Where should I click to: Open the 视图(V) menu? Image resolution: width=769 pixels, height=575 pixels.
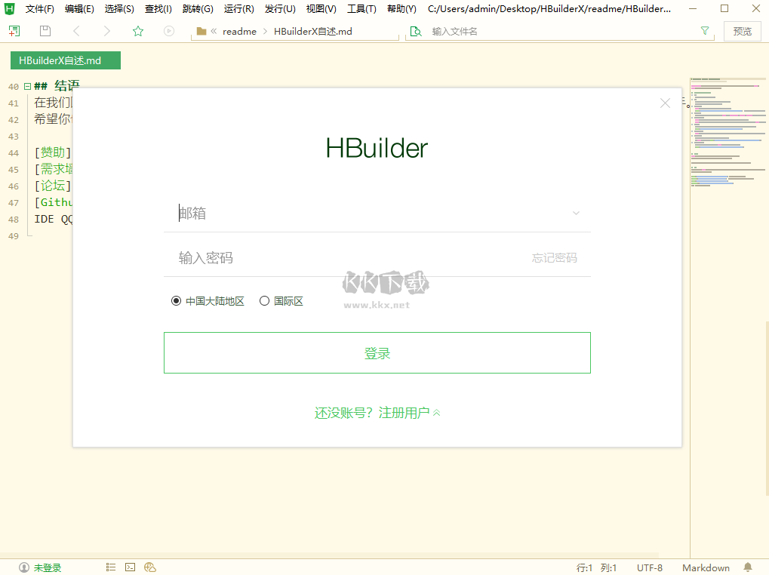click(x=321, y=9)
